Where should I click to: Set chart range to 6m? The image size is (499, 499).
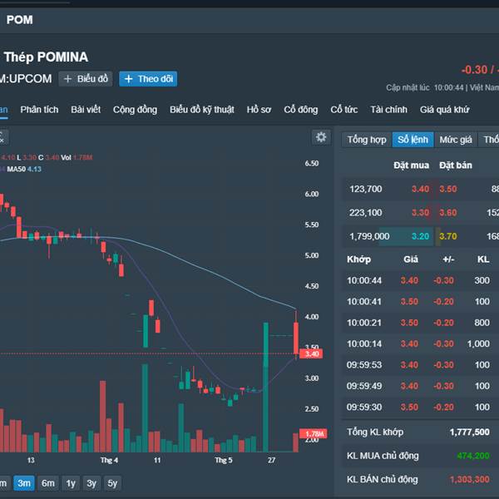coord(48,483)
